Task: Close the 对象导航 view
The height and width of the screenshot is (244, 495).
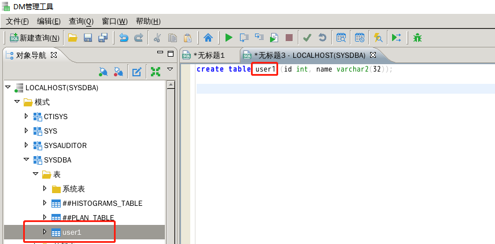Action: pos(54,56)
